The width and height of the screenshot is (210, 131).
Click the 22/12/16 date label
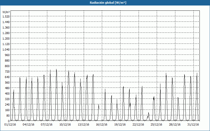click(x=138, y=125)
